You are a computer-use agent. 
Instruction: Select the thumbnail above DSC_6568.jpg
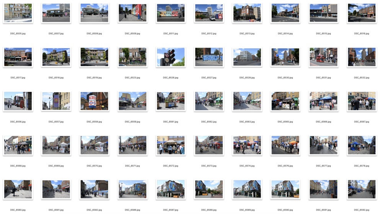point(18,145)
